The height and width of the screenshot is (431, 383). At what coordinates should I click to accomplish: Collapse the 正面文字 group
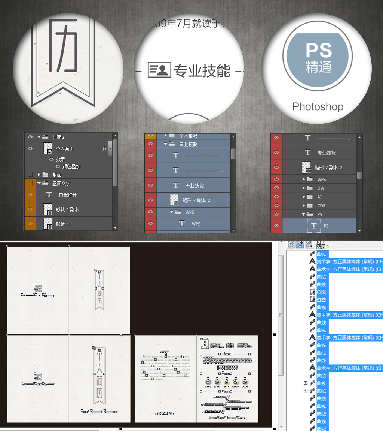point(39,183)
